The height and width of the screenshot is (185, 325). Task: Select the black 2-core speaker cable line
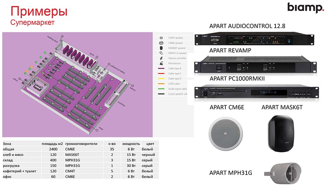(161, 94)
